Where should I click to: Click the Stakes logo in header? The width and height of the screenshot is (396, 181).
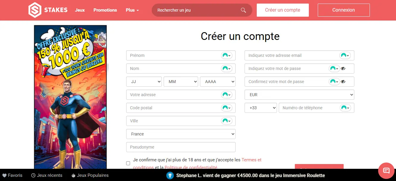pyautogui.click(x=48, y=10)
